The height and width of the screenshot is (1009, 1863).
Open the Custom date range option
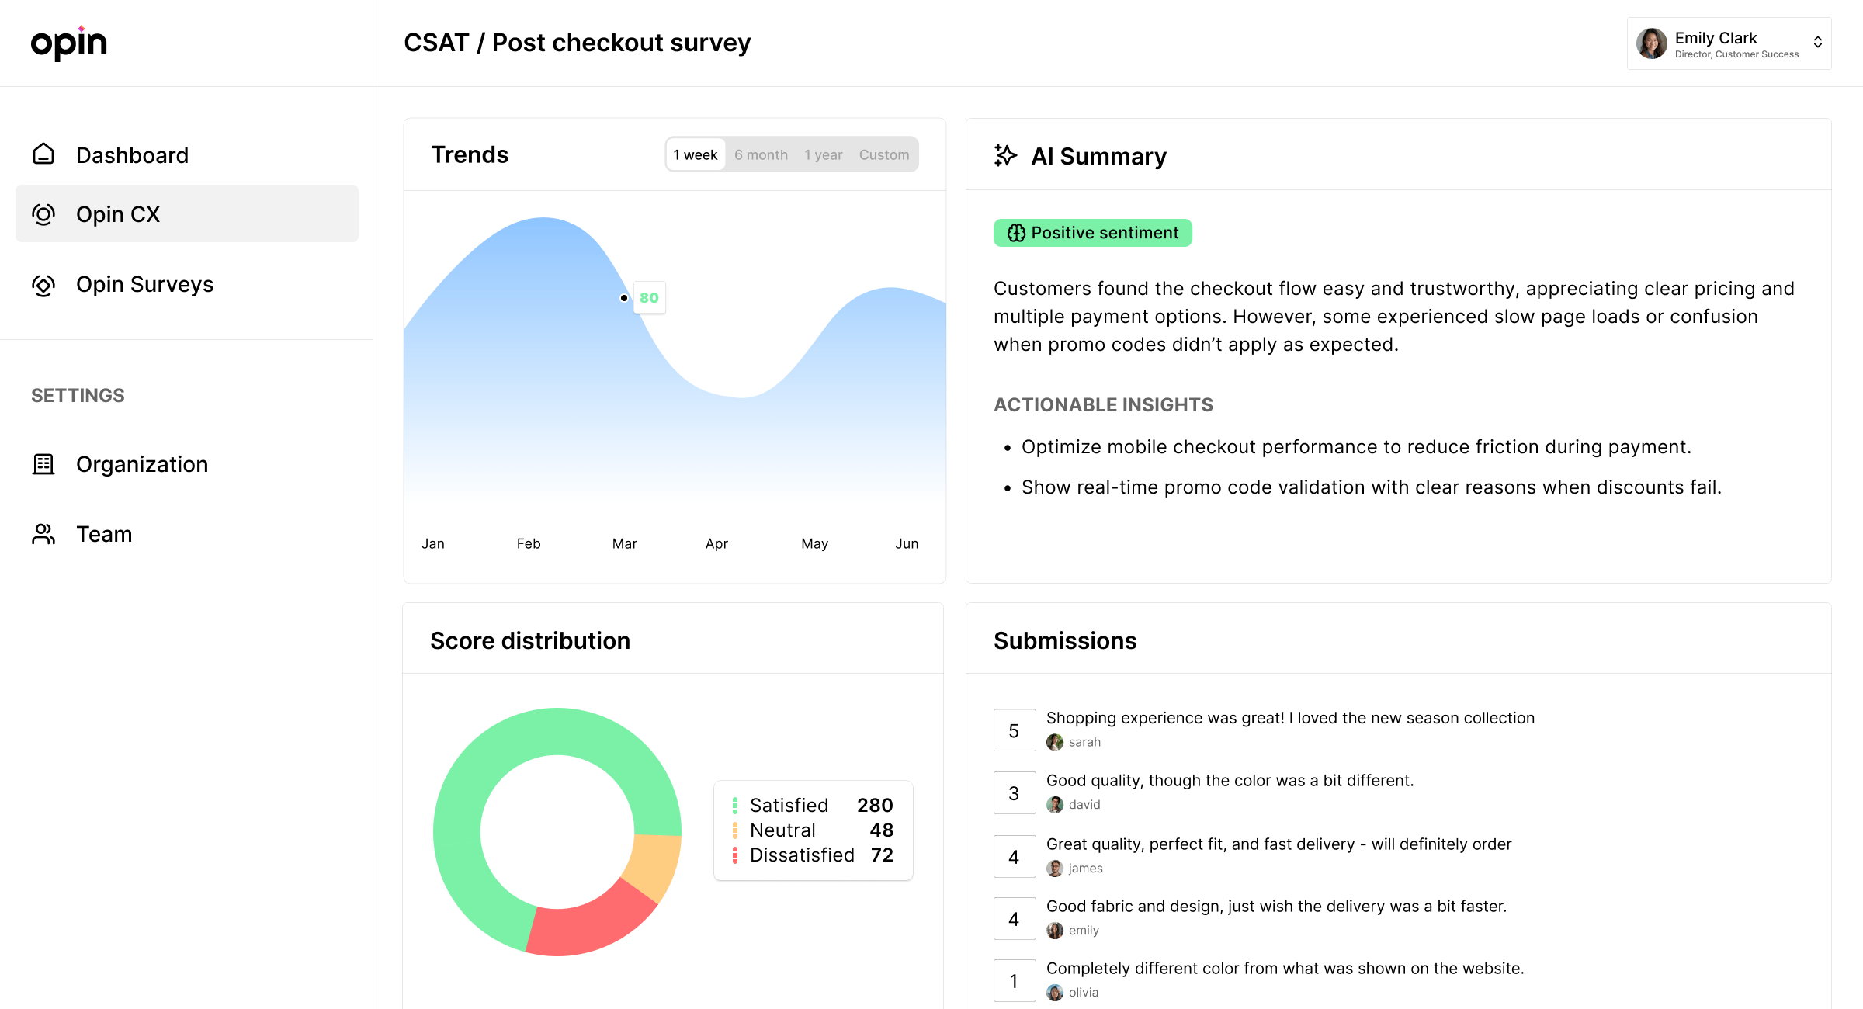pos(884,154)
